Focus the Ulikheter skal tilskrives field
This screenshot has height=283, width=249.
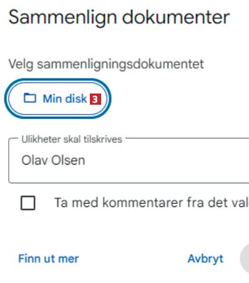pyautogui.click(x=129, y=160)
